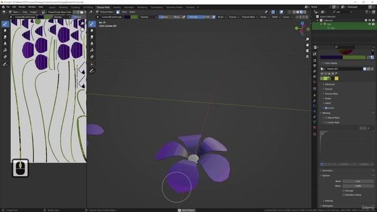
Task: Open the Cursor popover in viewport header
Action: (x=287, y=17)
